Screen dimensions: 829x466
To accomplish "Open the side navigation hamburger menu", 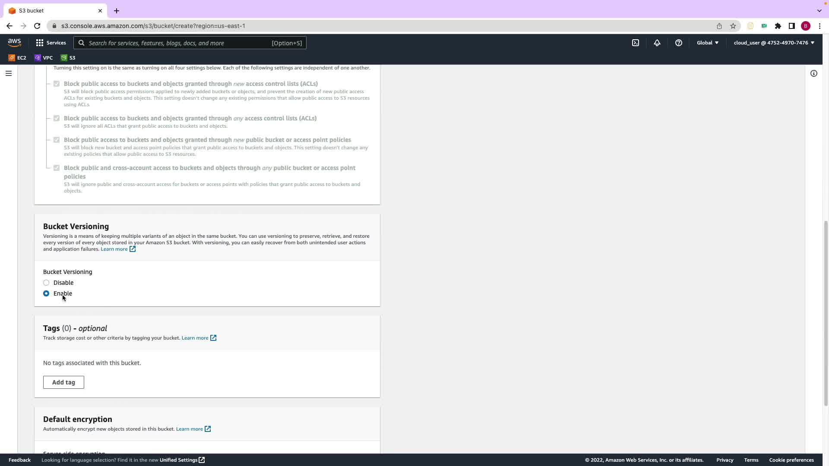I will (8, 73).
